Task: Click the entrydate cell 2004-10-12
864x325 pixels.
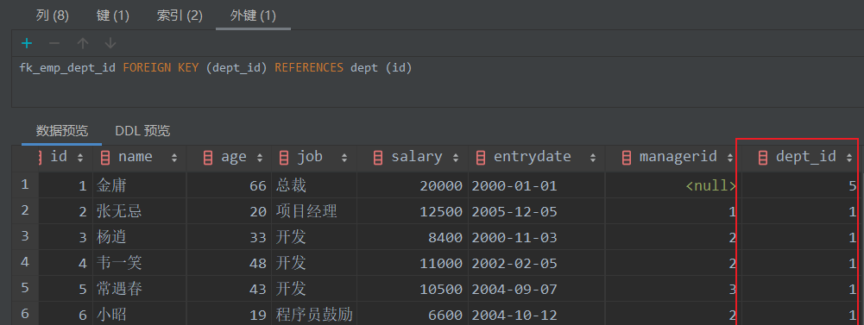Action: (536, 314)
